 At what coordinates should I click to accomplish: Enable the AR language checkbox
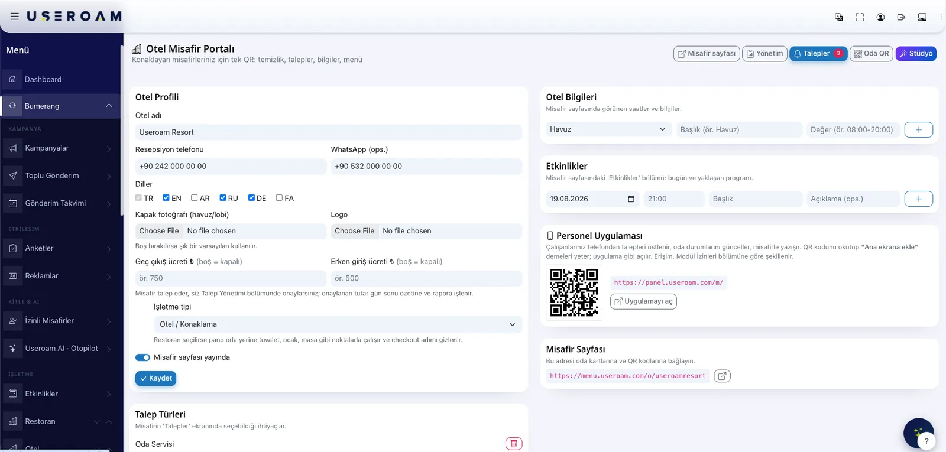pos(194,198)
